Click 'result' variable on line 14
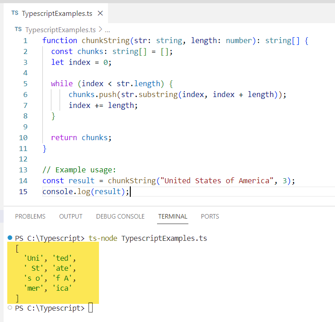The height and width of the screenshot is (322, 335). click(x=81, y=181)
